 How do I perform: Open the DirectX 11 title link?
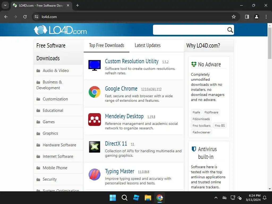pyautogui.click(x=116, y=144)
